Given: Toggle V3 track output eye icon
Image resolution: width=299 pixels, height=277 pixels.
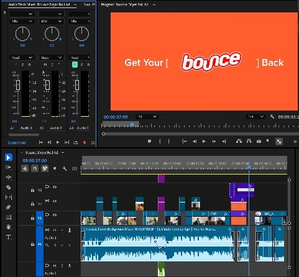Looking at the screenshot, I should [x=55, y=187].
